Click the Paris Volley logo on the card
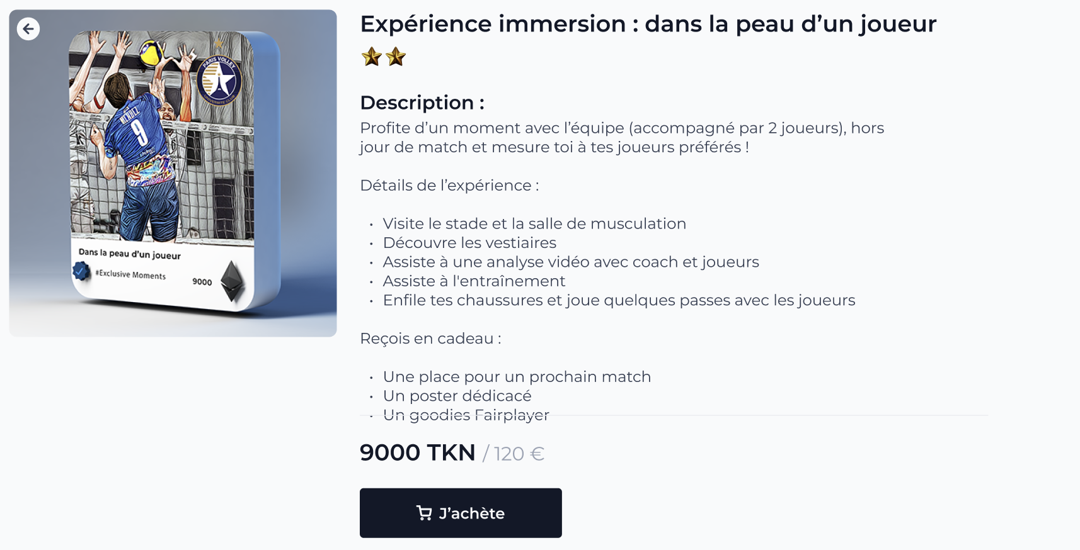 point(219,81)
